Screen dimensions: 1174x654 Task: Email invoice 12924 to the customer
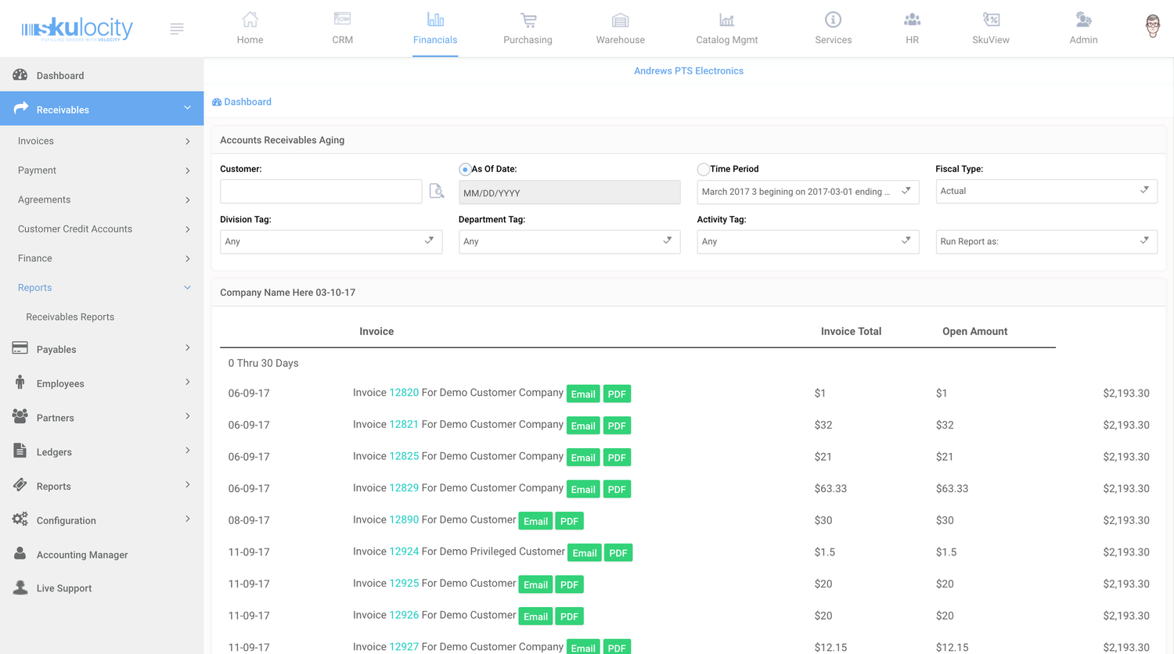coord(584,552)
